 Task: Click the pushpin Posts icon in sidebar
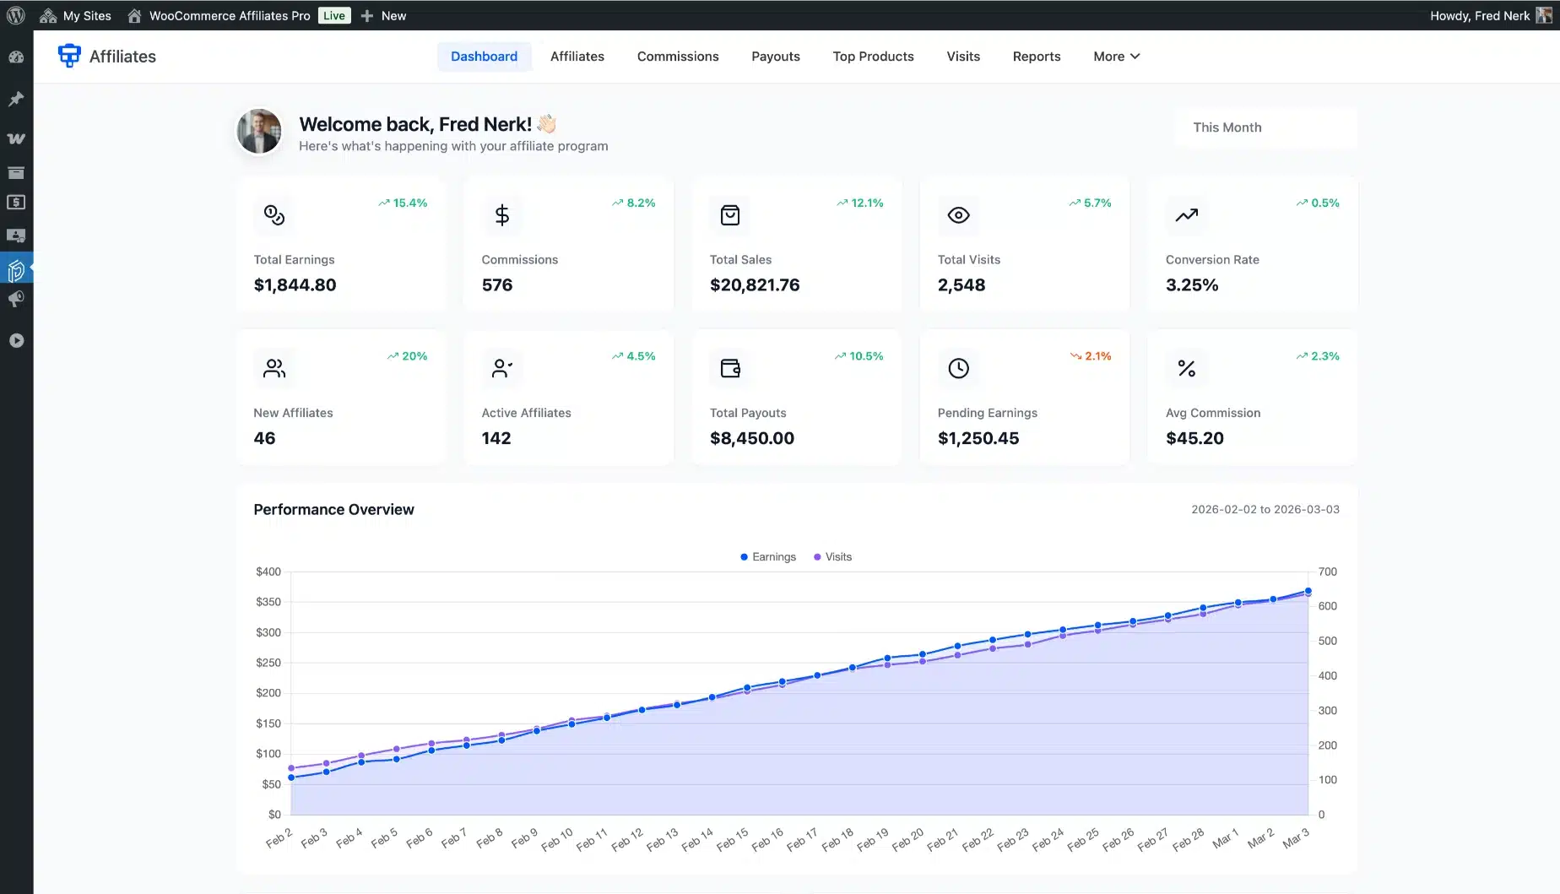pyautogui.click(x=16, y=99)
